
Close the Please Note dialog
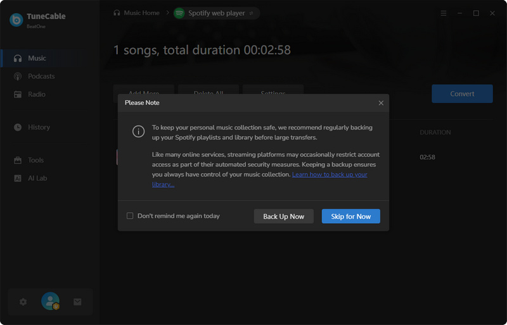point(381,103)
